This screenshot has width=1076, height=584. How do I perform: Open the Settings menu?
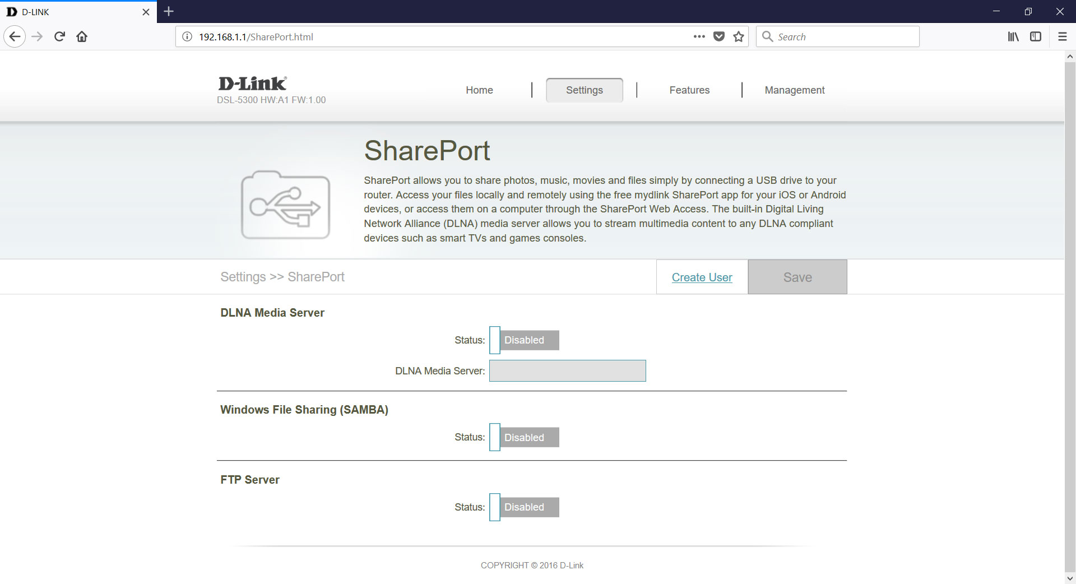click(x=585, y=90)
